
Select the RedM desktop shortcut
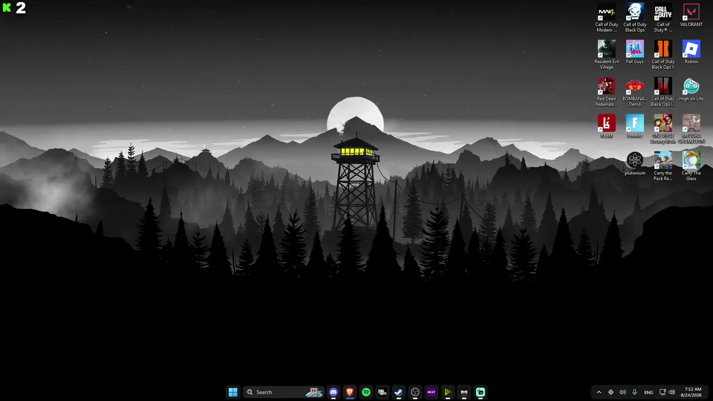click(607, 126)
